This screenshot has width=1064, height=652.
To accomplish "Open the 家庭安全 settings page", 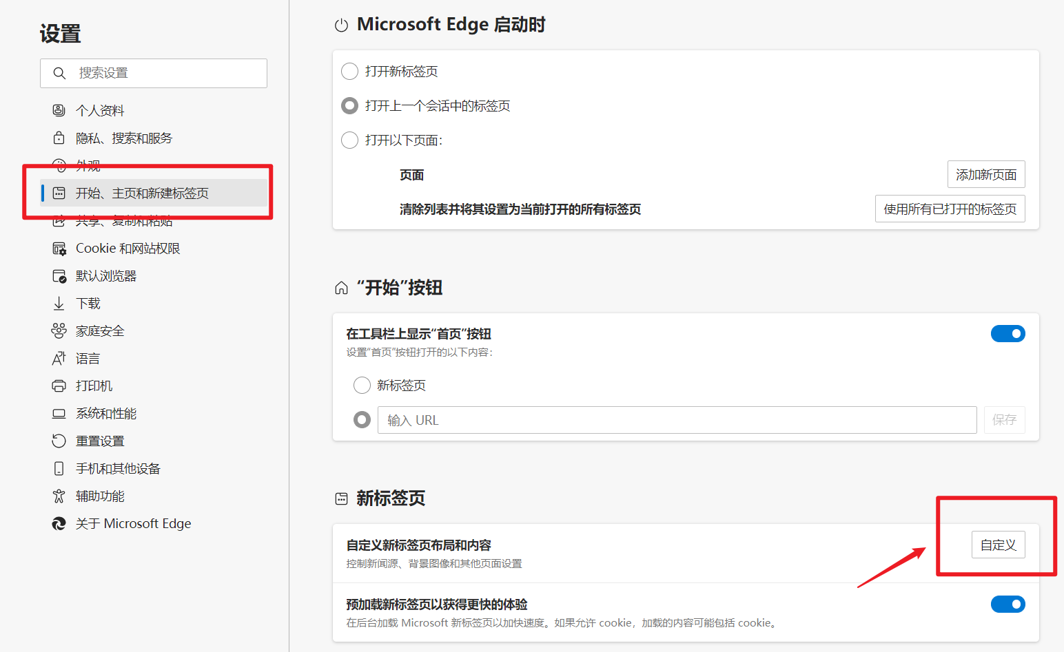I will tap(154, 330).
